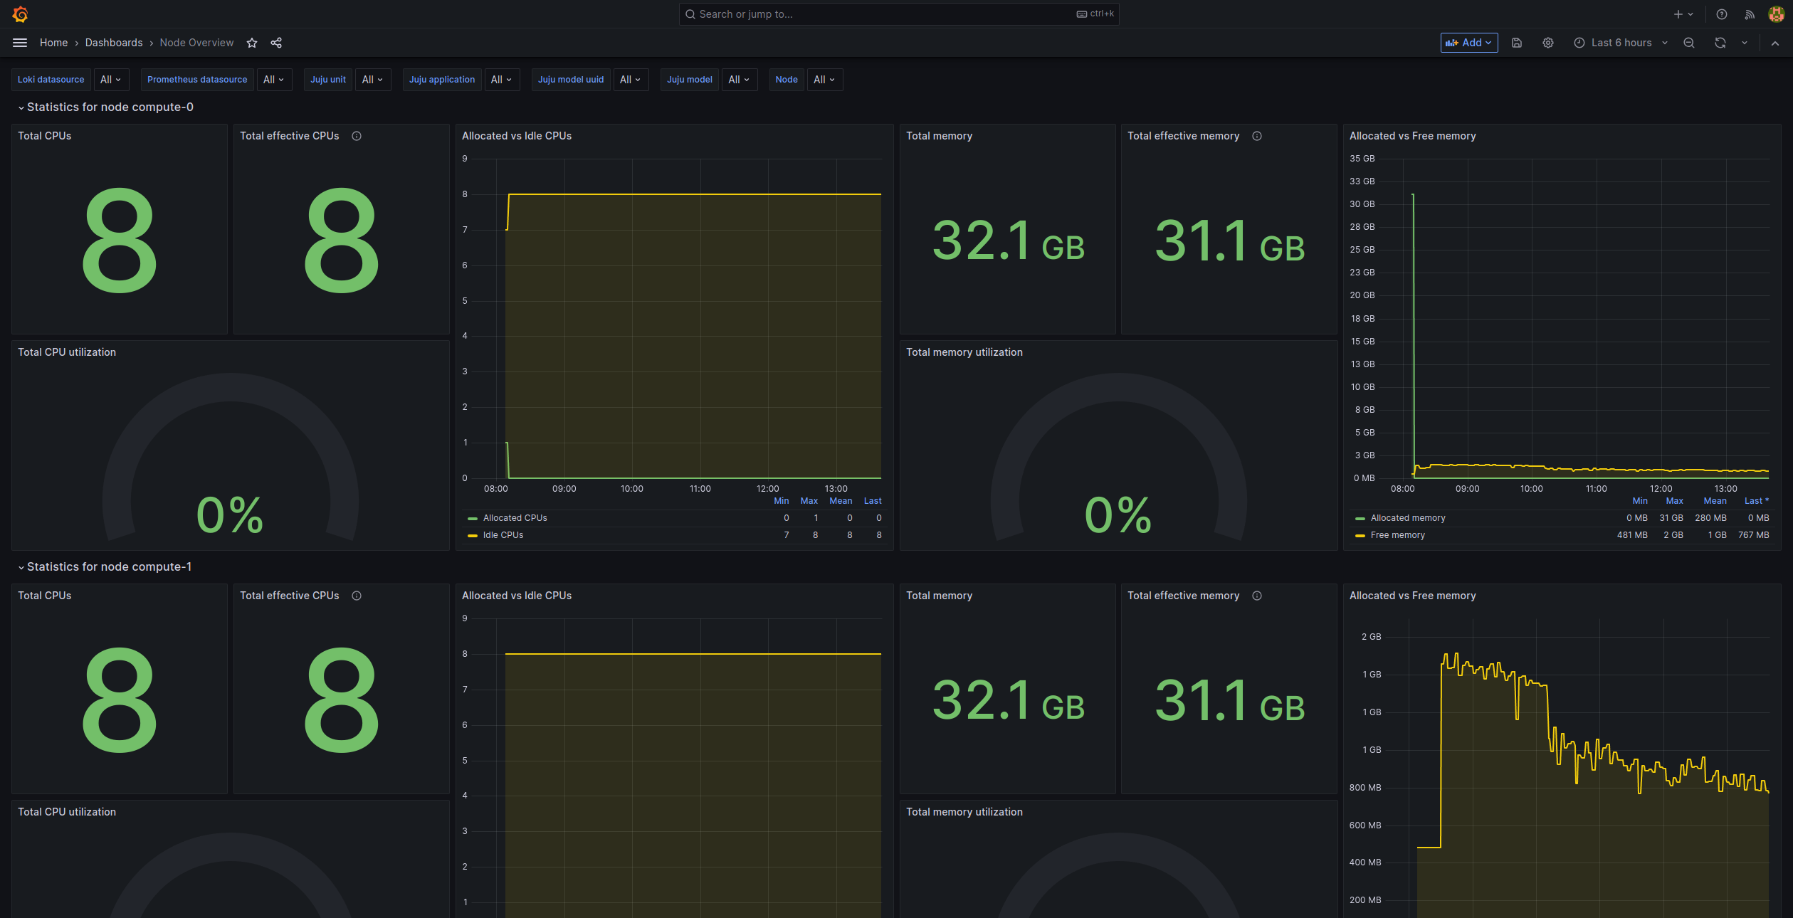Image resolution: width=1793 pixels, height=918 pixels.
Task: Go to Dashboards breadcrumb
Action: 114,43
